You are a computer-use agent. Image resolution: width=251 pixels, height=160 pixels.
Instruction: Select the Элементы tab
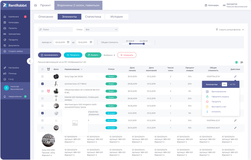point(69,17)
